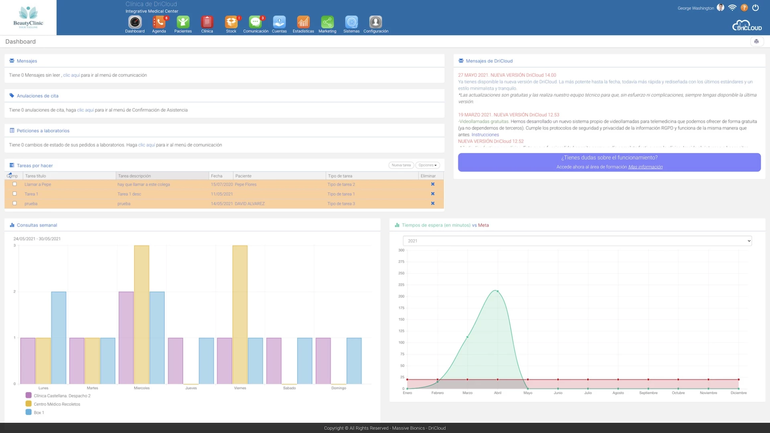770x433 pixels.
Task: Open the Marketing share icon
Action: click(x=327, y=22)
